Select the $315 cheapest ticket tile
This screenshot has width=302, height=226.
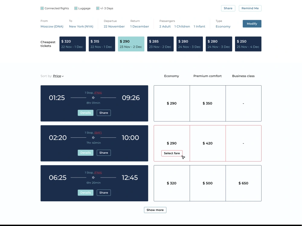102,44
